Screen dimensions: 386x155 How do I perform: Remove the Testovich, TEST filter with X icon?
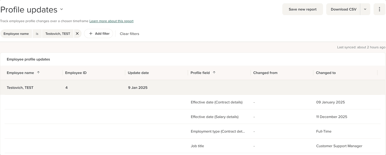pyautogui.click(x=77, y=34)
